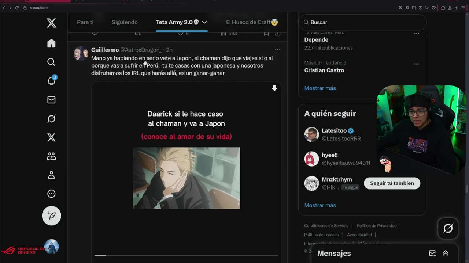Open the browser easy-setup sliders icon
469x263 pixels.
point(463,8)
